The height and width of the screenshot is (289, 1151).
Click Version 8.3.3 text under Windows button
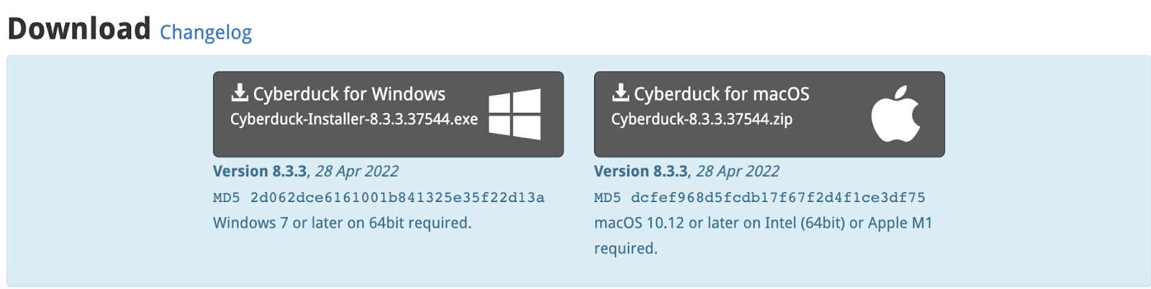click(x=260, y=171)
